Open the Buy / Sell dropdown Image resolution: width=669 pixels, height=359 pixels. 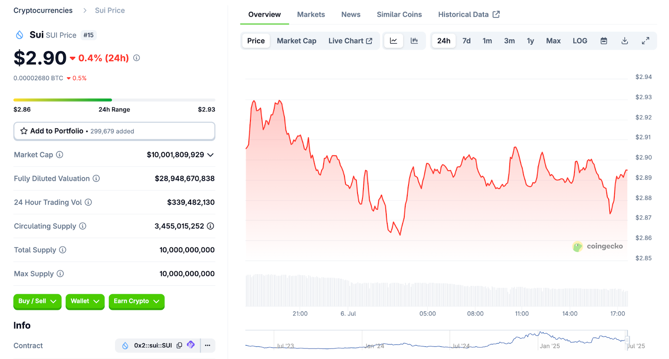point(37,301)
